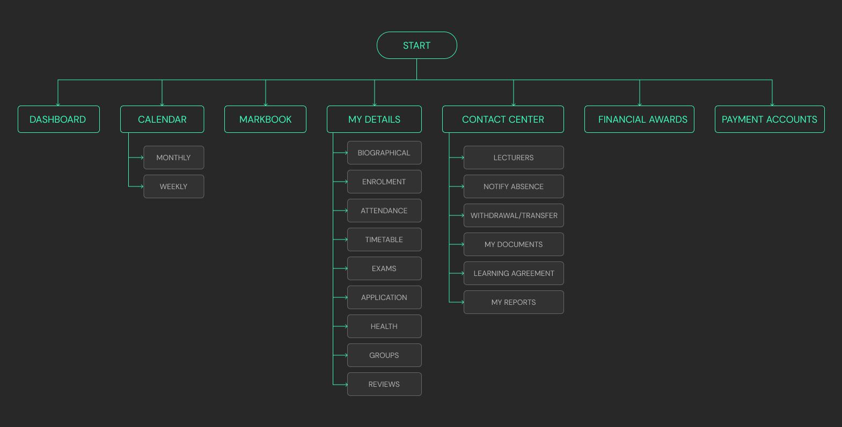The height and width of the screenshot is (427, 842).
Task: Select the FINANCIAL AWARDS box
Action: 639,119
